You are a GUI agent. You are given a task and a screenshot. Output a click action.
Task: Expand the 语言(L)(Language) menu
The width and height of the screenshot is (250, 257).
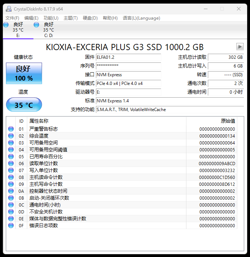pos(141,18)
